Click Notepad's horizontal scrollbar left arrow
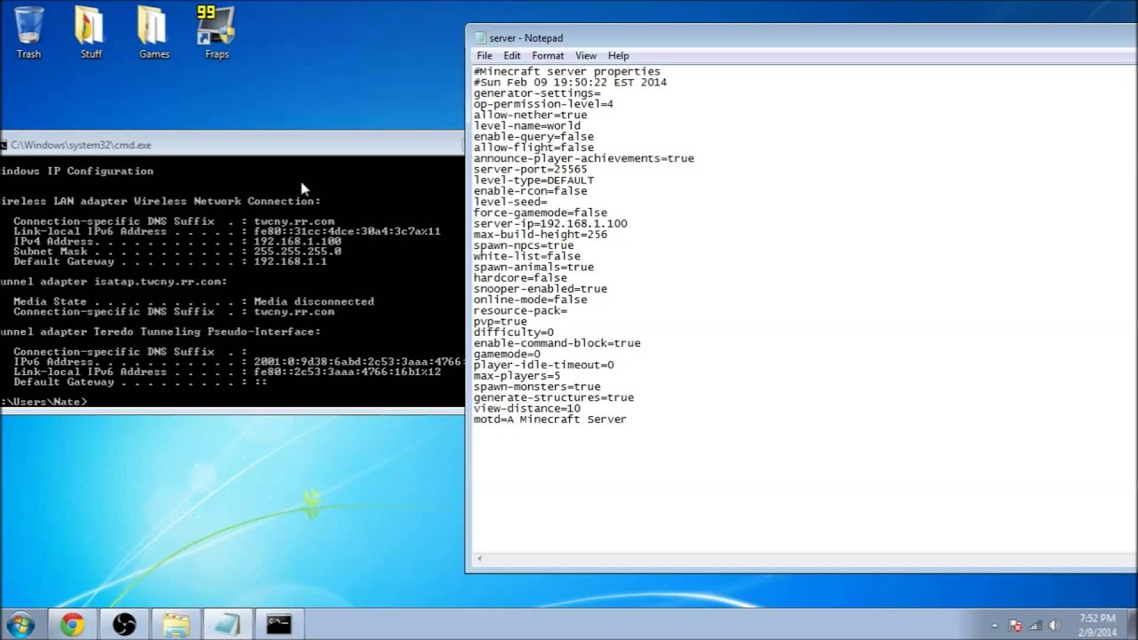The width and height of the screenshot is (1138, 640). tap(480, 559)
